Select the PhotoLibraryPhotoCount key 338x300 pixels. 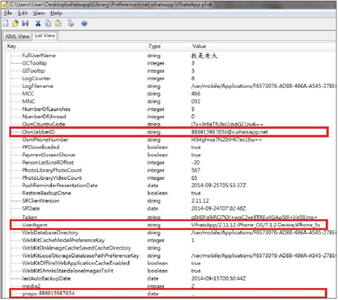point(52,170)
